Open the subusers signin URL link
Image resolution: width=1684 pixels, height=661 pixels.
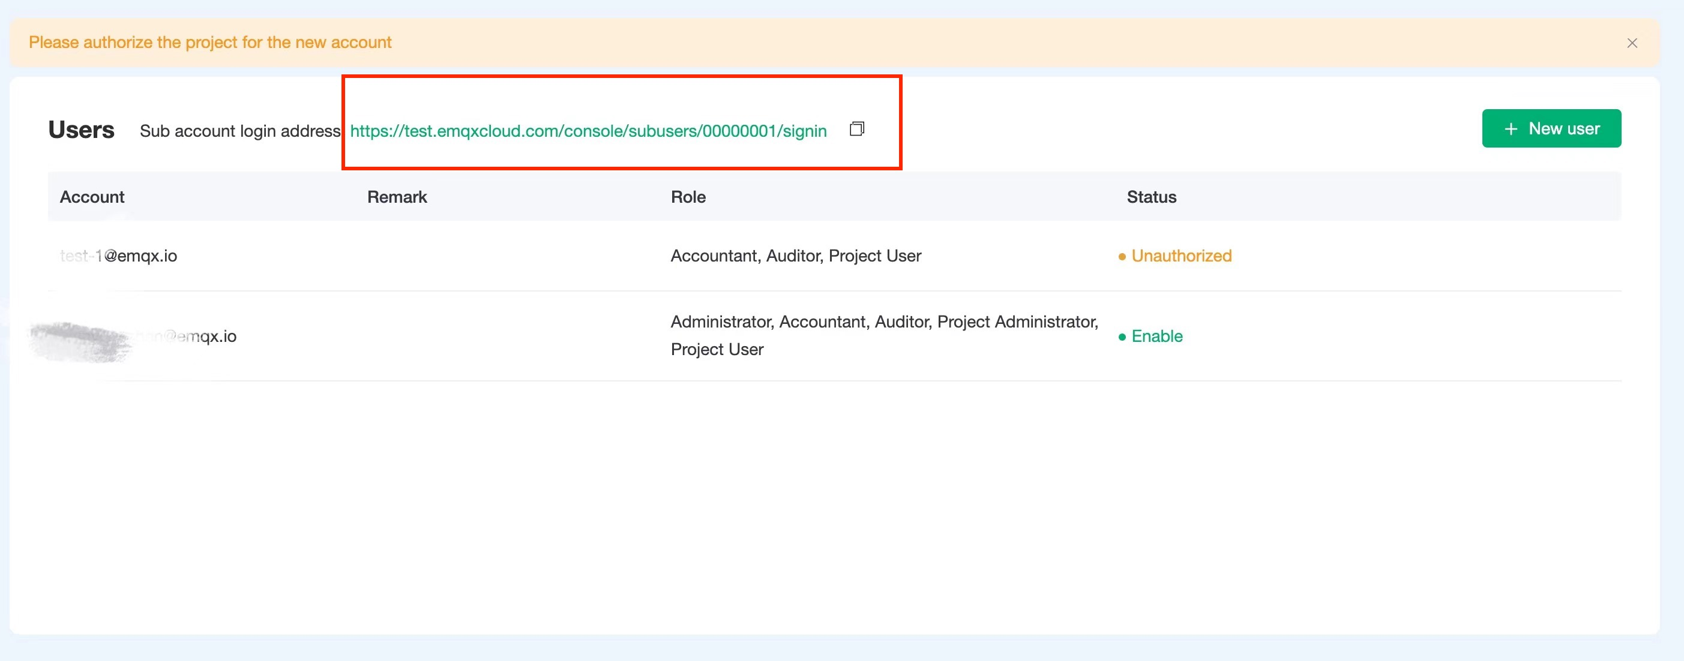click(588, 131)
